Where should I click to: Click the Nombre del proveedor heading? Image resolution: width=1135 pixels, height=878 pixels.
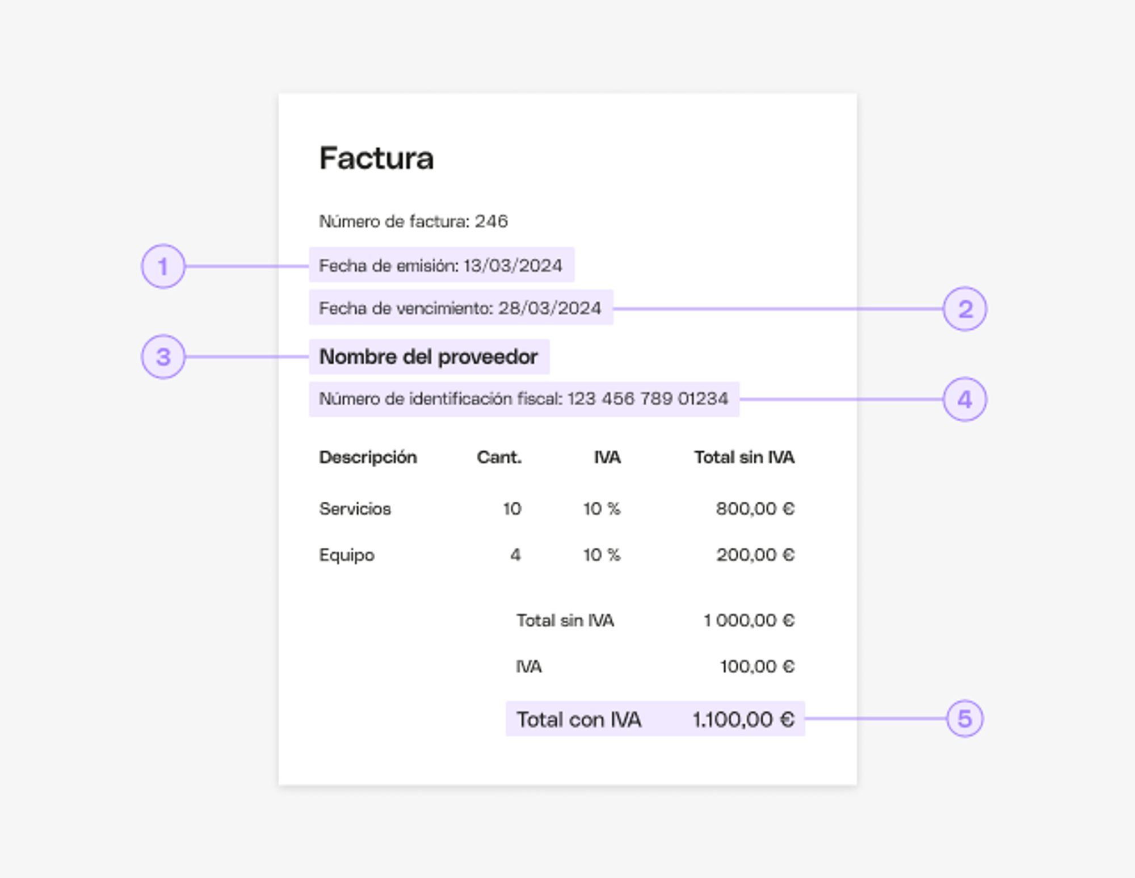(429, 356)
